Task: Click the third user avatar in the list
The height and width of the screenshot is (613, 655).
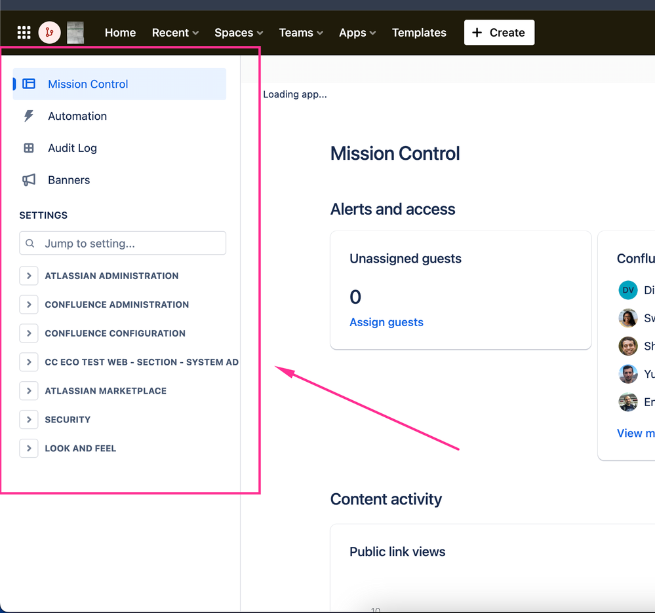Action: point(628,346)
